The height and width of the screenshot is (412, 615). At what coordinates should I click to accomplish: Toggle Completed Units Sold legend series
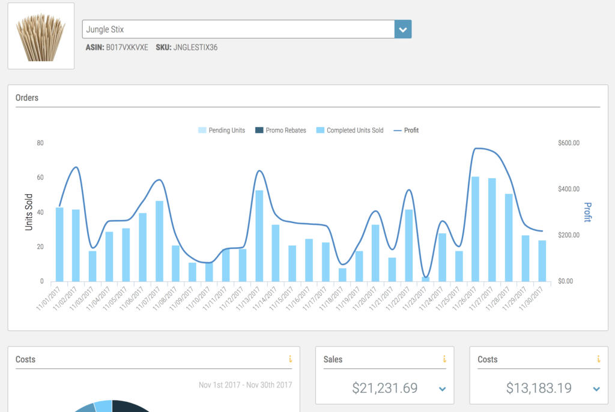pyautogui.click(x=350, y=130)
